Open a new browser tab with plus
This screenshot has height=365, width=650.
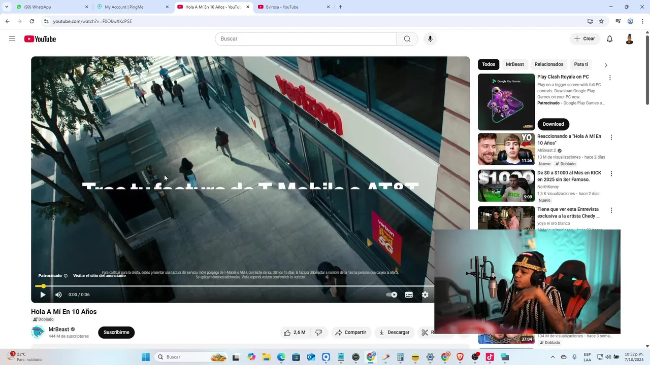340,7
